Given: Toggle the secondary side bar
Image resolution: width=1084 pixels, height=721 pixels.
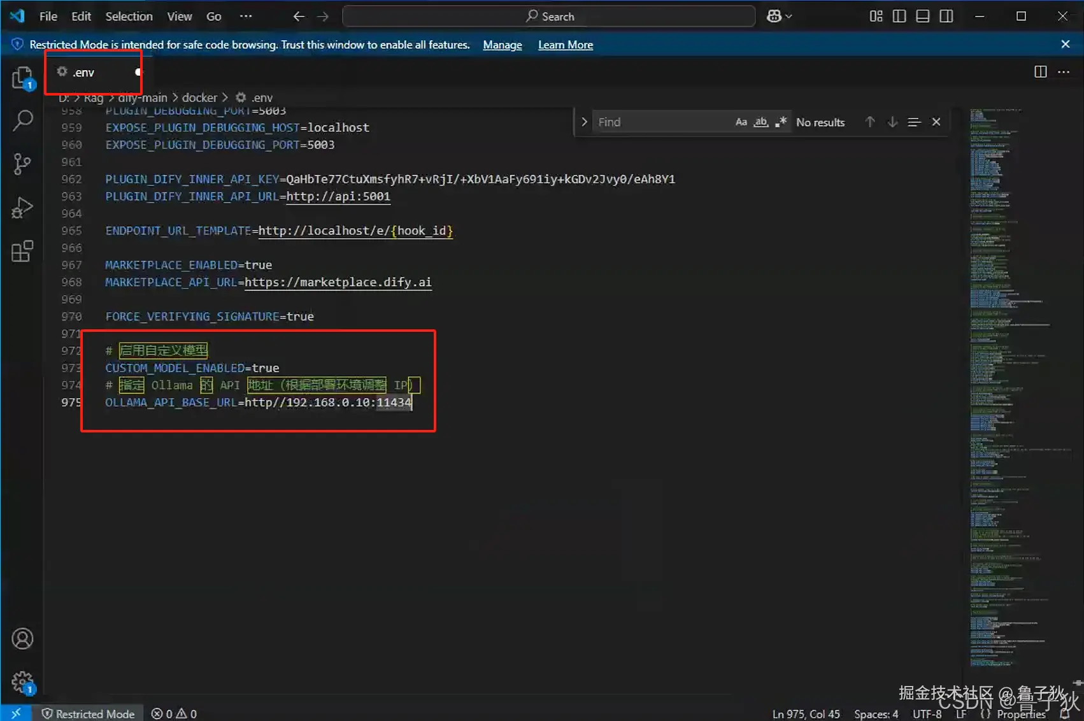Looking at the screenshot, I should tap(946, 17).
